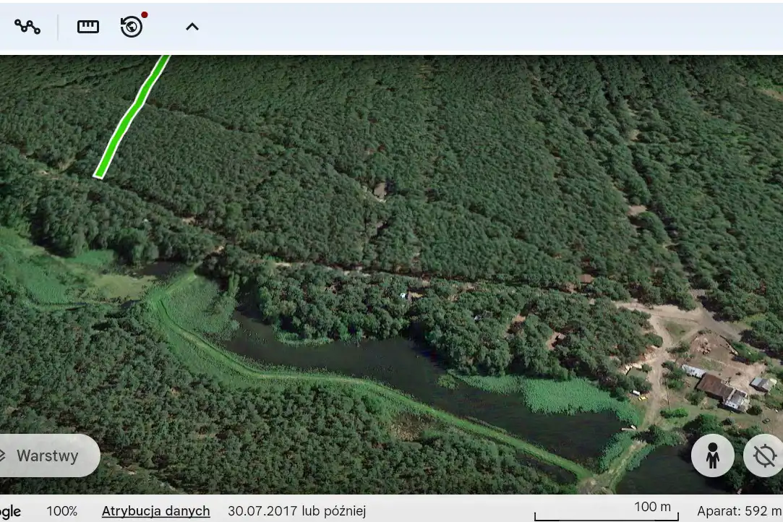Collapse the toolbar with the up chevron
Image resolution: width=783 pixels, height=522 pixels.
coord(192,27)
